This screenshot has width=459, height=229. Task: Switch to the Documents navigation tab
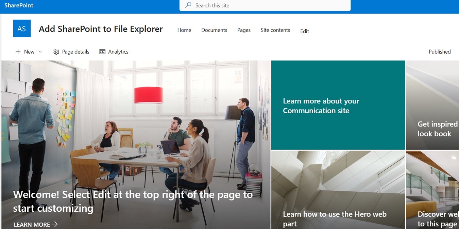pyautogui.click(x=214, y=30)
